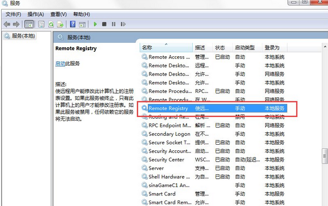Image resolution: width=328 pixels, height=206 pixels.
Task: Click the Back arrow toolbar icon
Action: point(7,24)
